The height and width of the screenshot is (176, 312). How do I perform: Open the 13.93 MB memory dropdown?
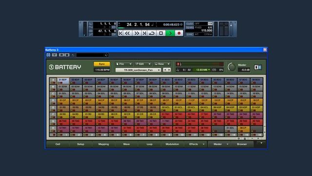[202, 70]
